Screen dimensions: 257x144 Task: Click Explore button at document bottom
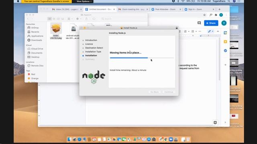215,122
